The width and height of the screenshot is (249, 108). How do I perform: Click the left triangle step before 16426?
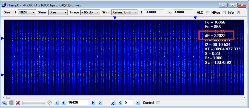(x=63, y=103)
